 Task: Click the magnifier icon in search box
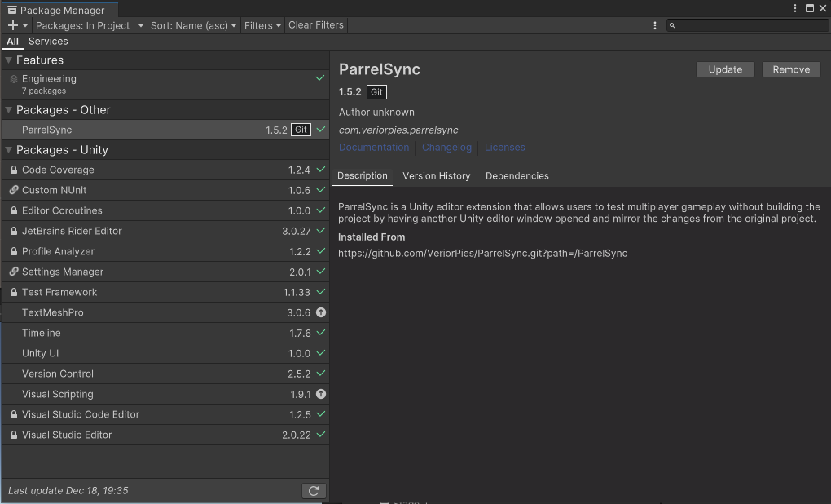[672, 25]
